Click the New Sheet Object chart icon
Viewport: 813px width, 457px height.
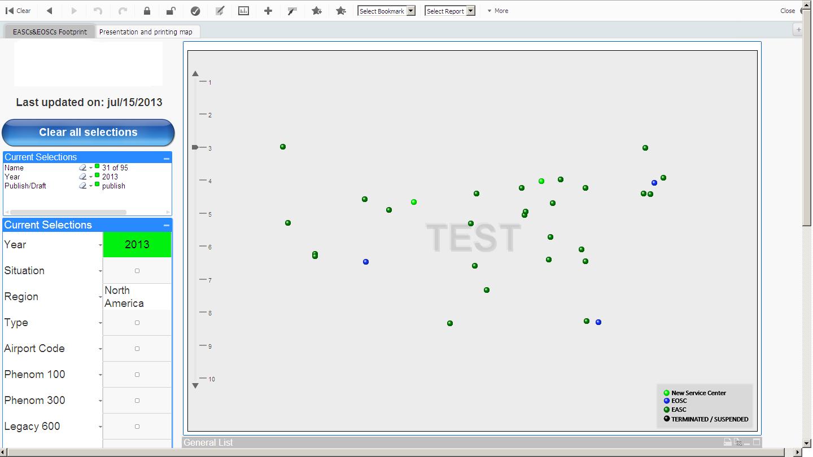[243, 11]
